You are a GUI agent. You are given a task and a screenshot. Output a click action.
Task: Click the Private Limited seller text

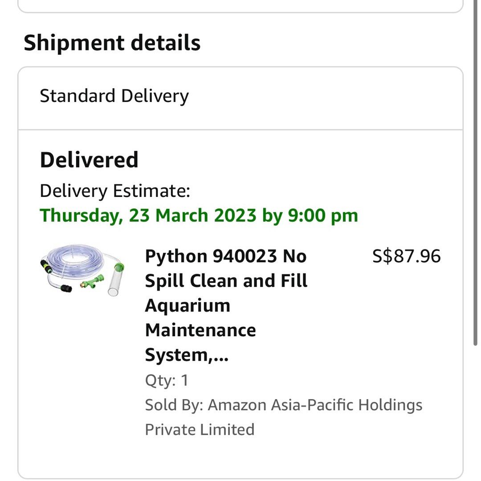coord(199,429)
